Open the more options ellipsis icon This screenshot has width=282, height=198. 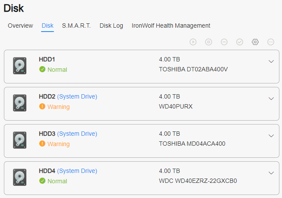[271, 42]
